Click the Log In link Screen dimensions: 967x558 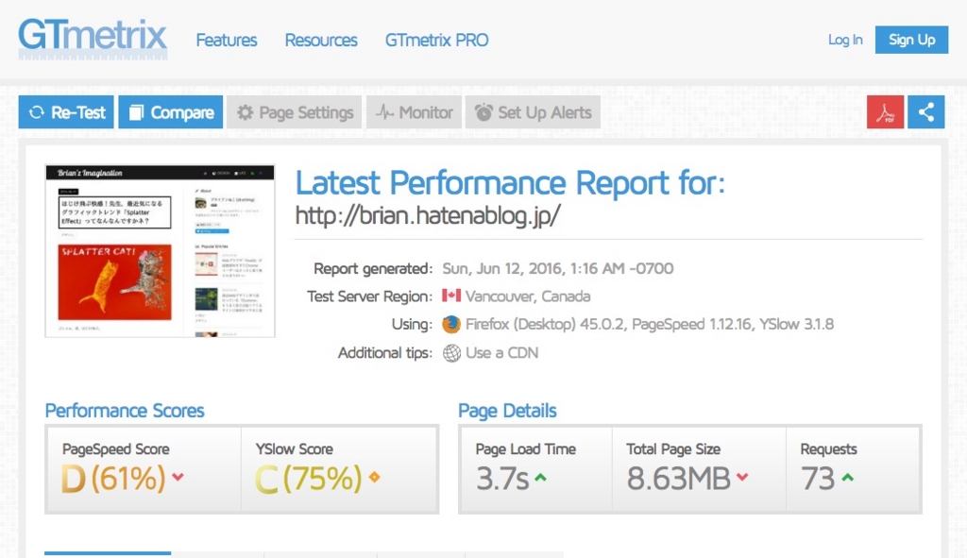[x=845, y=40]
